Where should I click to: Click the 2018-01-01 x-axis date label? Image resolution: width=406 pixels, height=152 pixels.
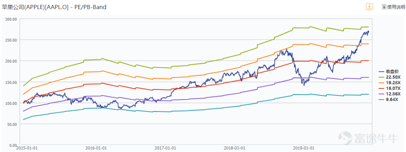point(234,149)
